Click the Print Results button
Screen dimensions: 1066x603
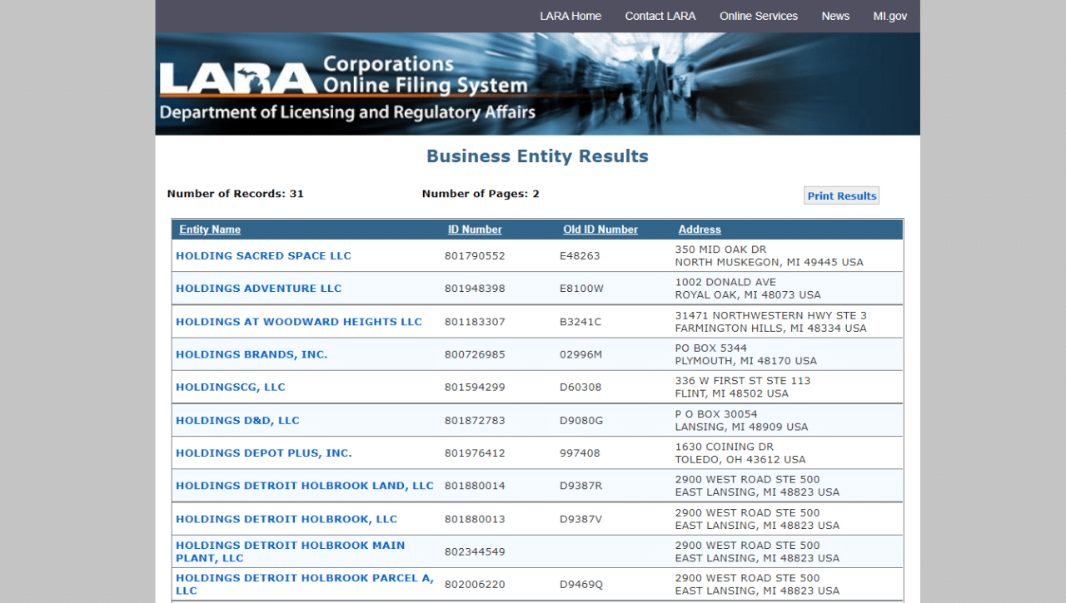coord(842,195)
